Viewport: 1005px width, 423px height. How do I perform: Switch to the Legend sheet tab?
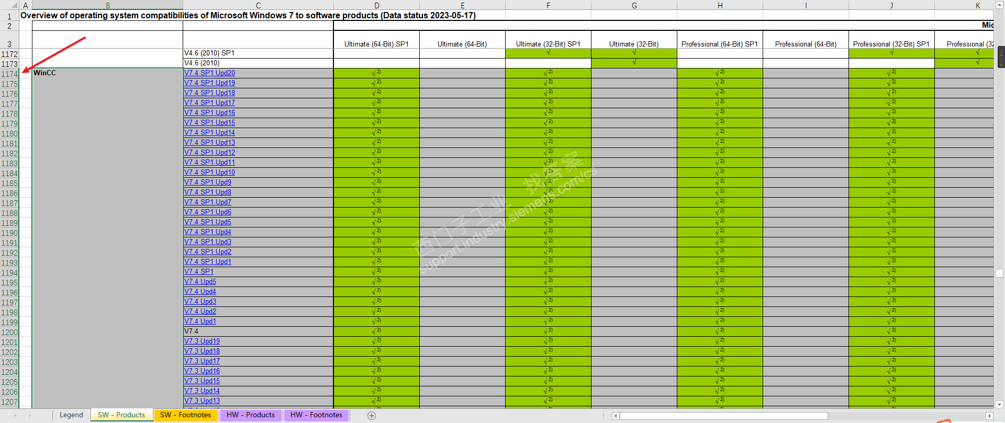coord(71,415)
